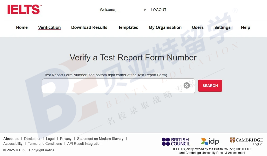Click the 'IELTS is jointly owned' ownership statement
267x156 pixels.
click(212, 151)
